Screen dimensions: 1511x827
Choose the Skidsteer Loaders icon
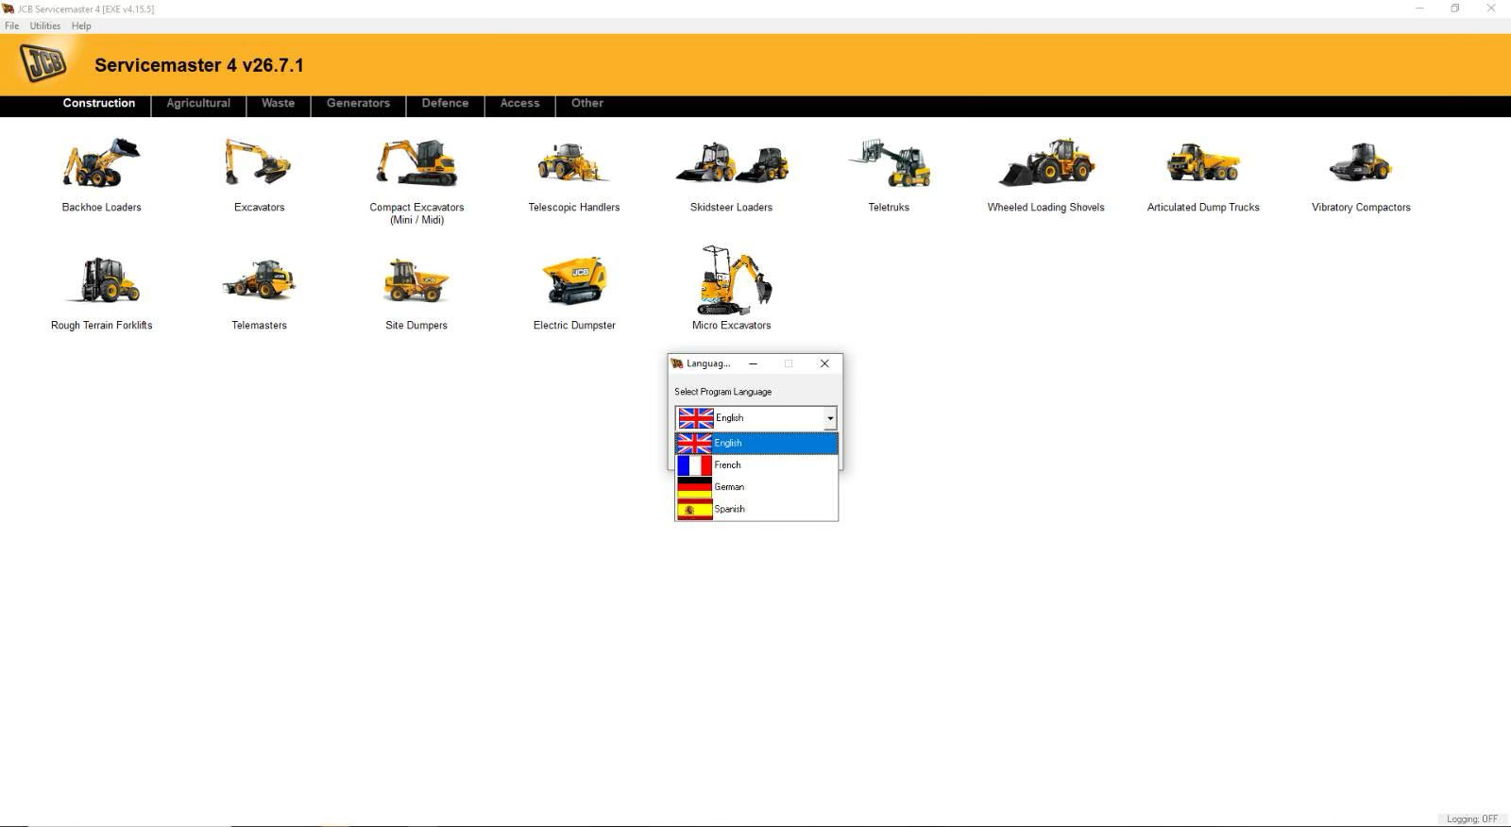[732, 162]
